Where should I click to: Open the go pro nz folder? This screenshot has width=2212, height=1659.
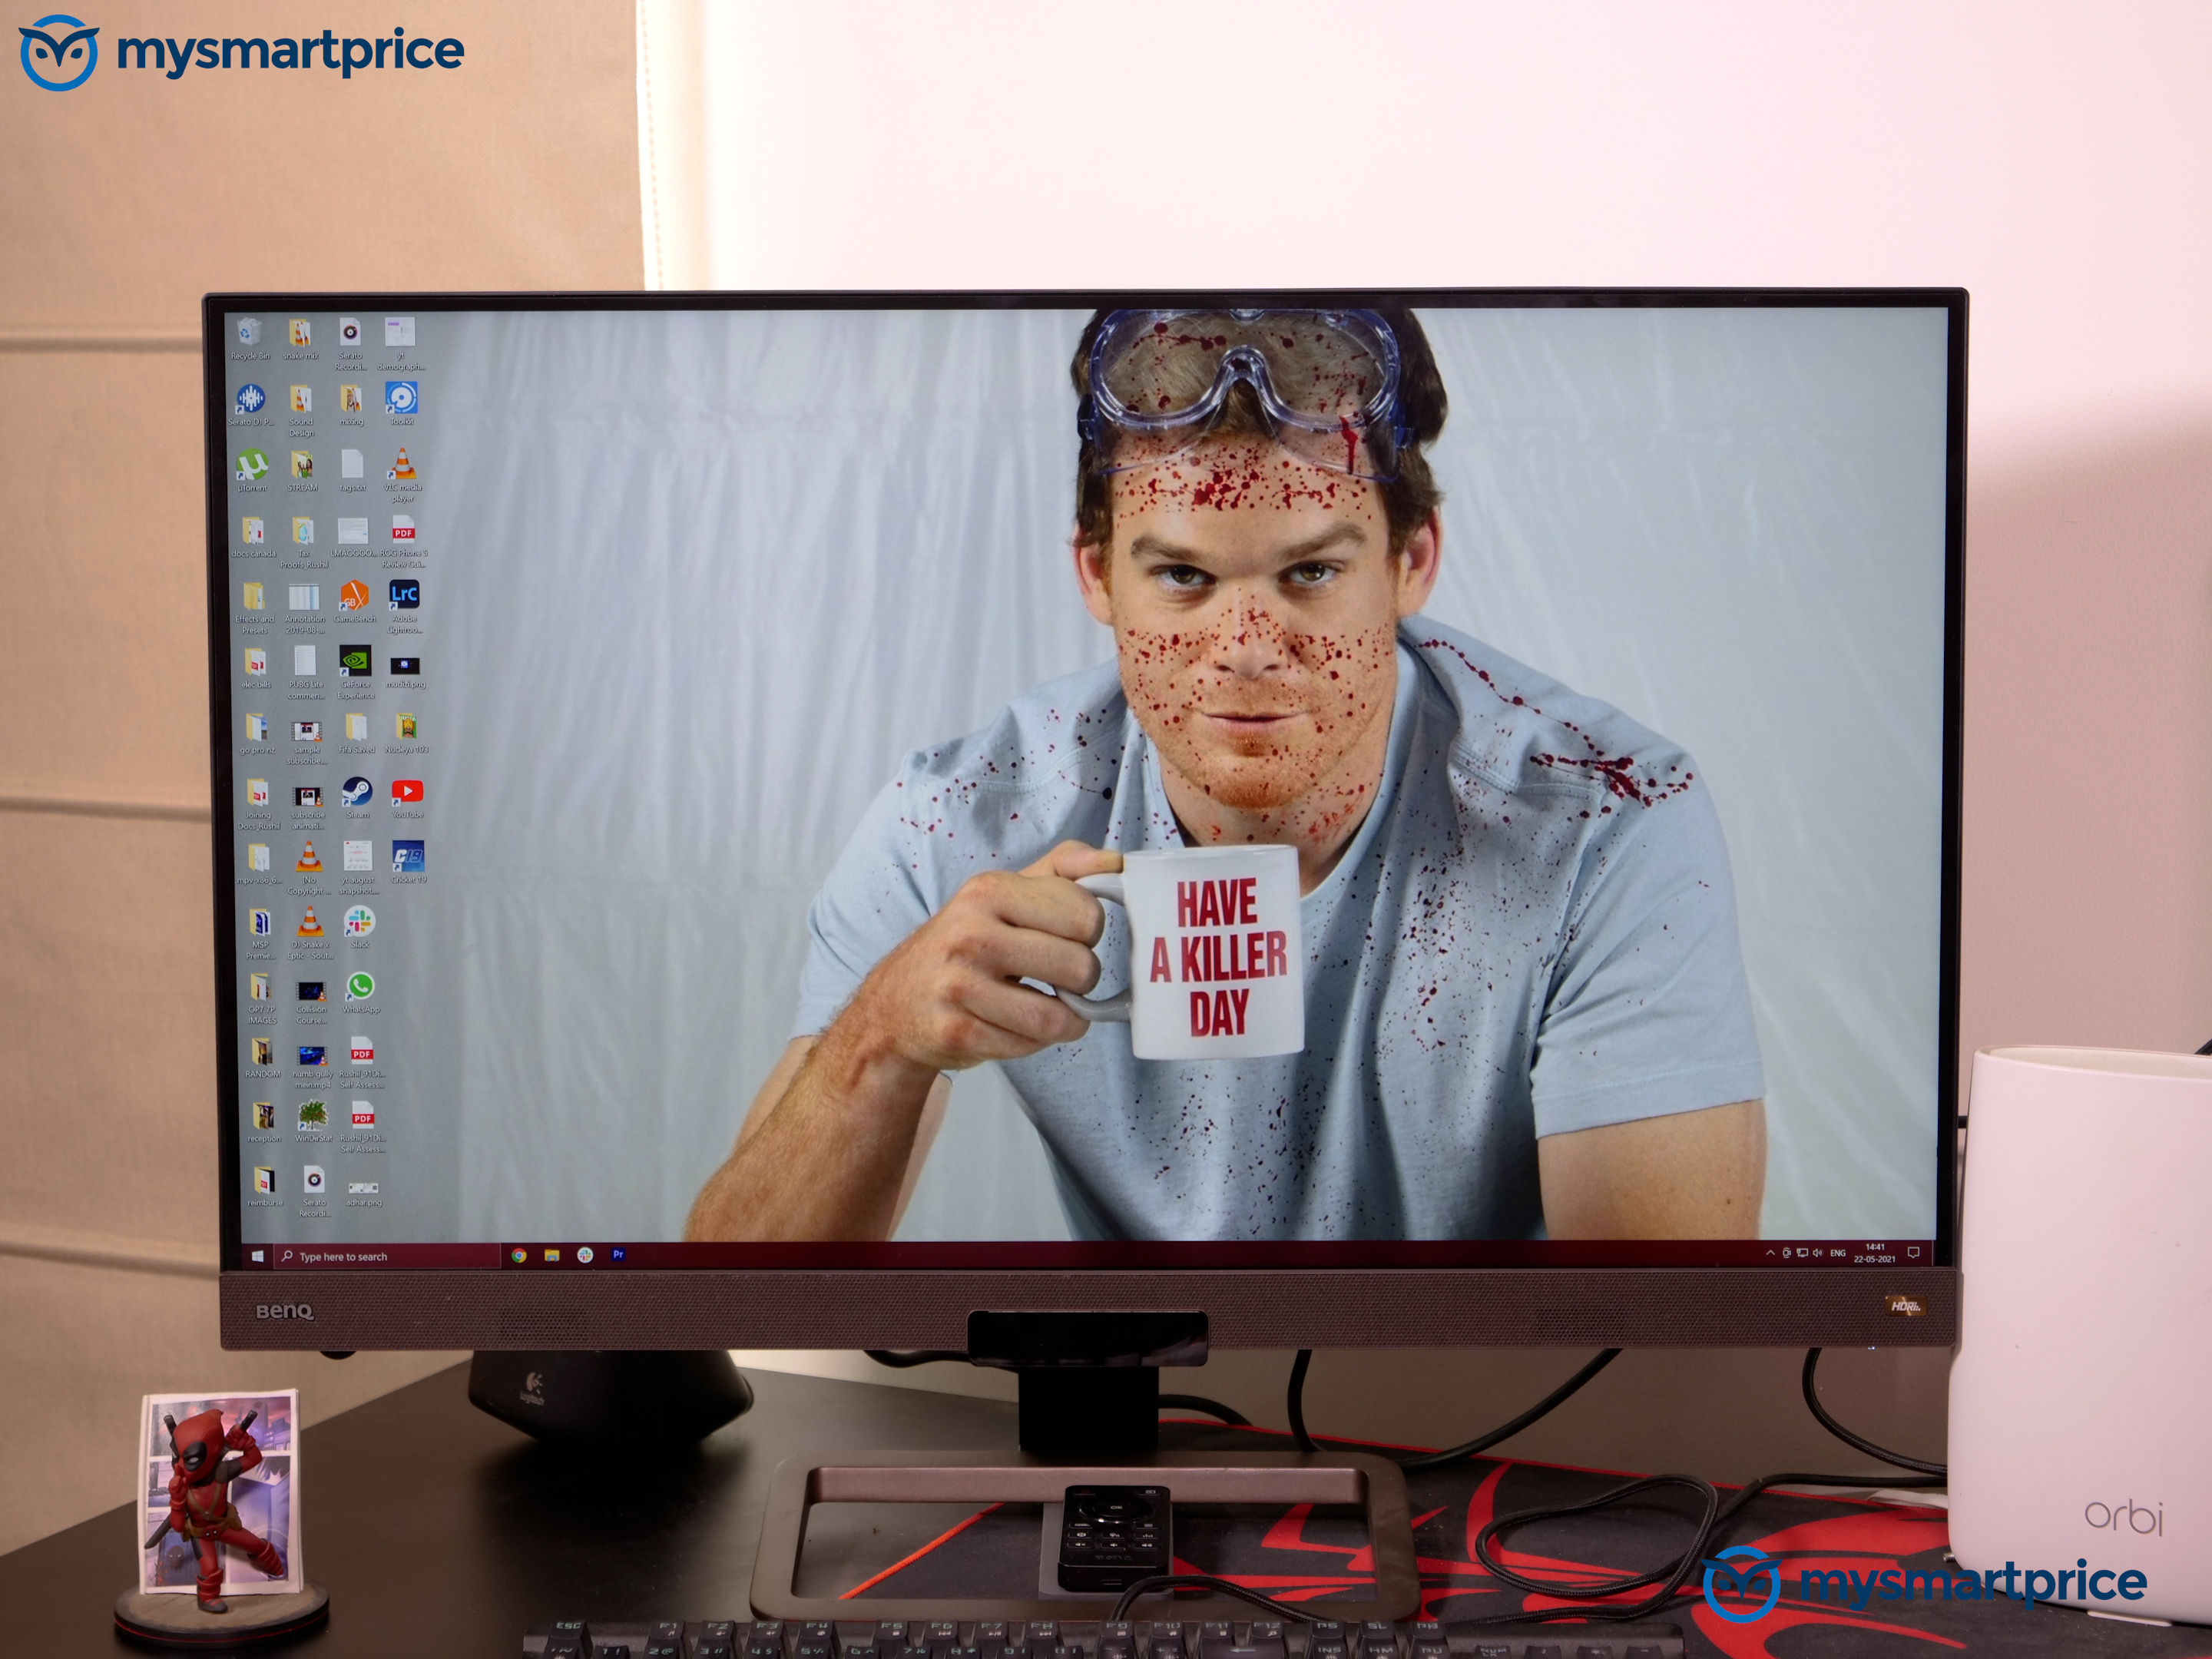click(257, 734)
